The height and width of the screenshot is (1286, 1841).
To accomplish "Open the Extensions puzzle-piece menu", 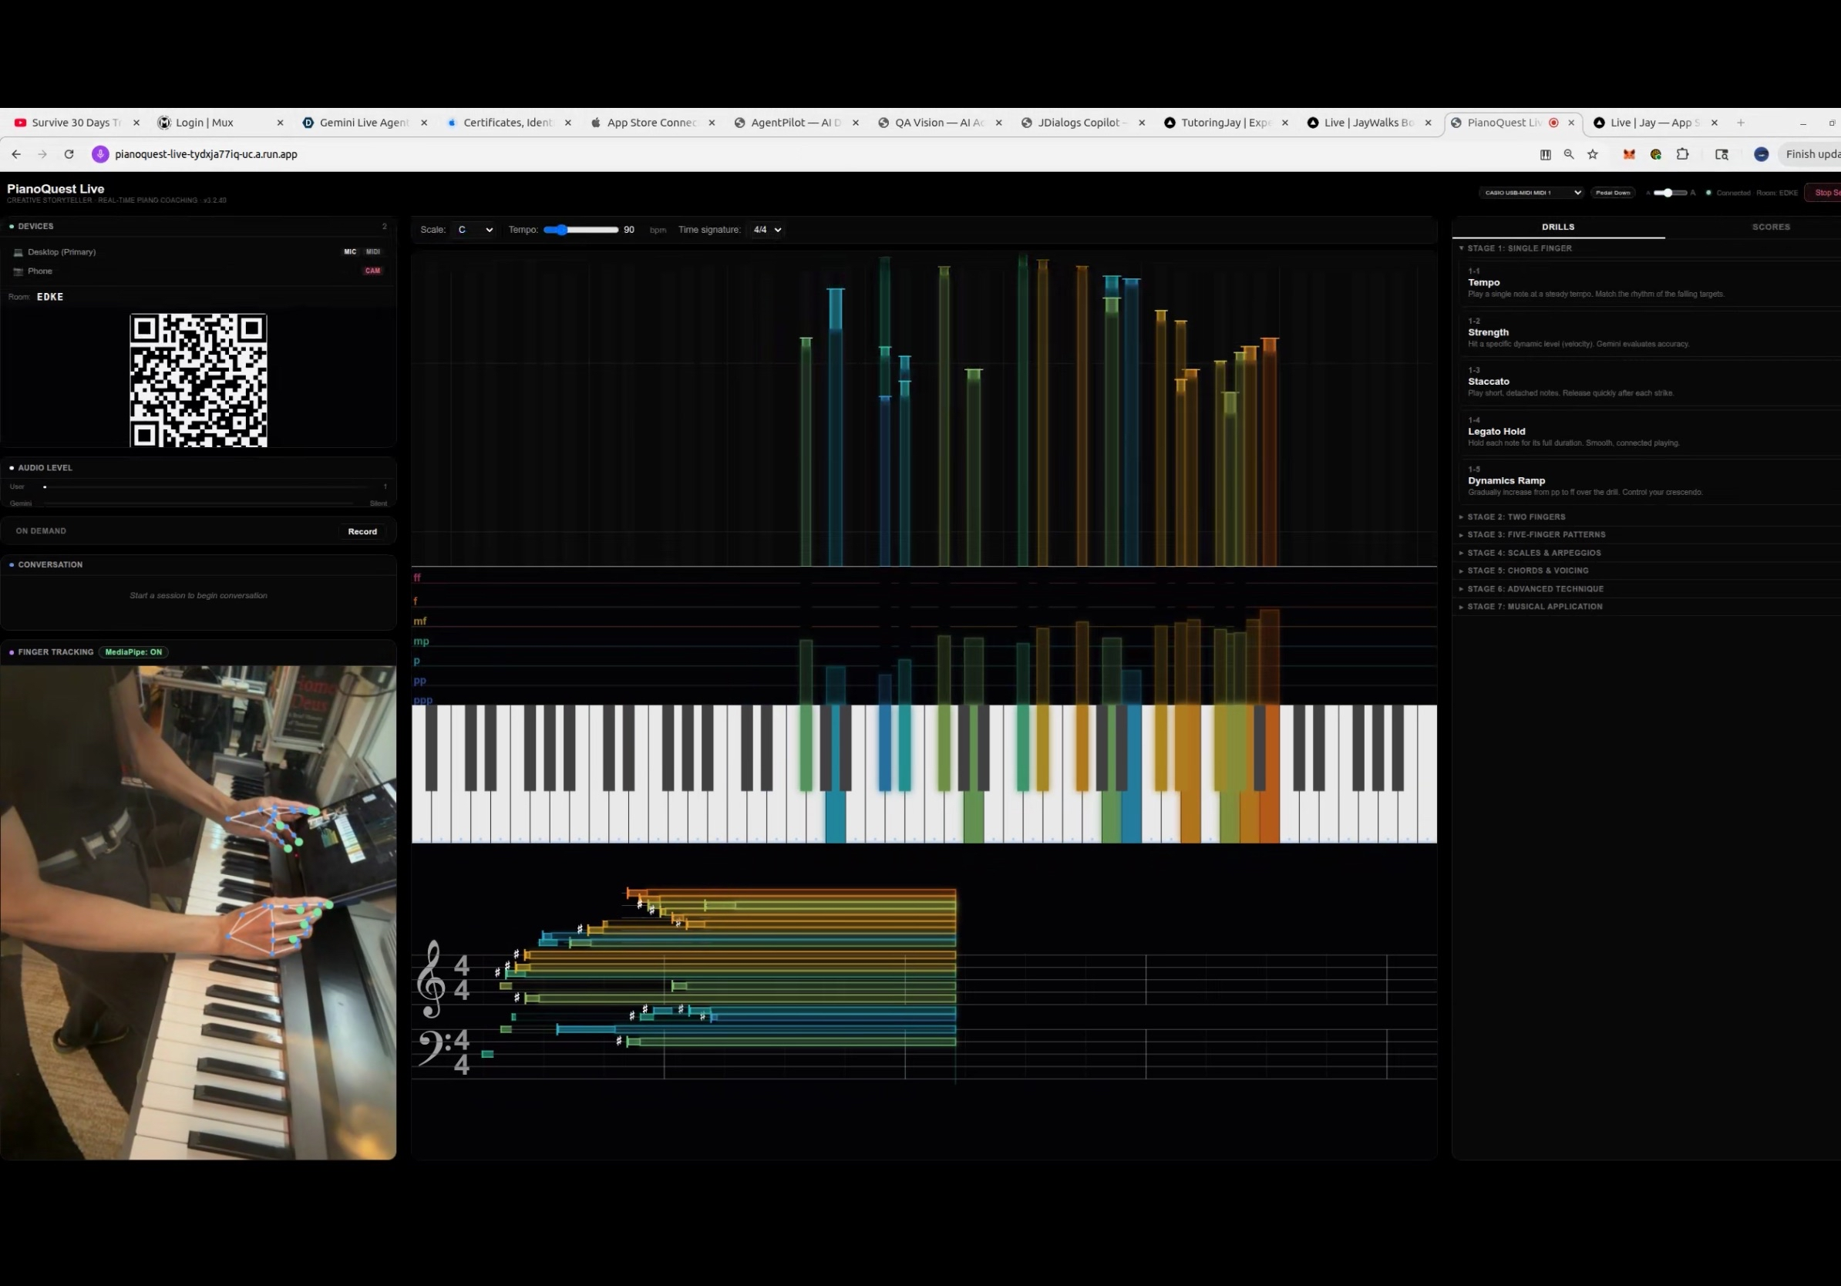I will point(1682,155).
